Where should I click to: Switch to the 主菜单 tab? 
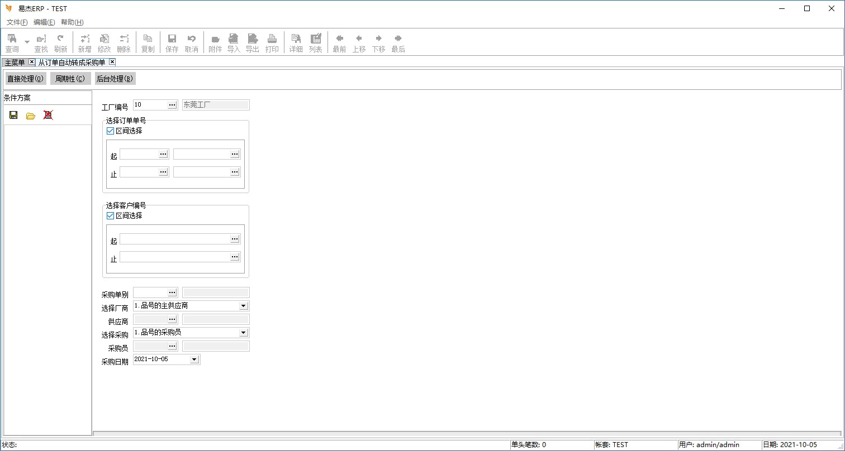coord(15,63)
